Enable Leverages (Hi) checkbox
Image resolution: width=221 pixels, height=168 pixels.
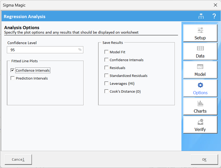(x=107, y=83)
